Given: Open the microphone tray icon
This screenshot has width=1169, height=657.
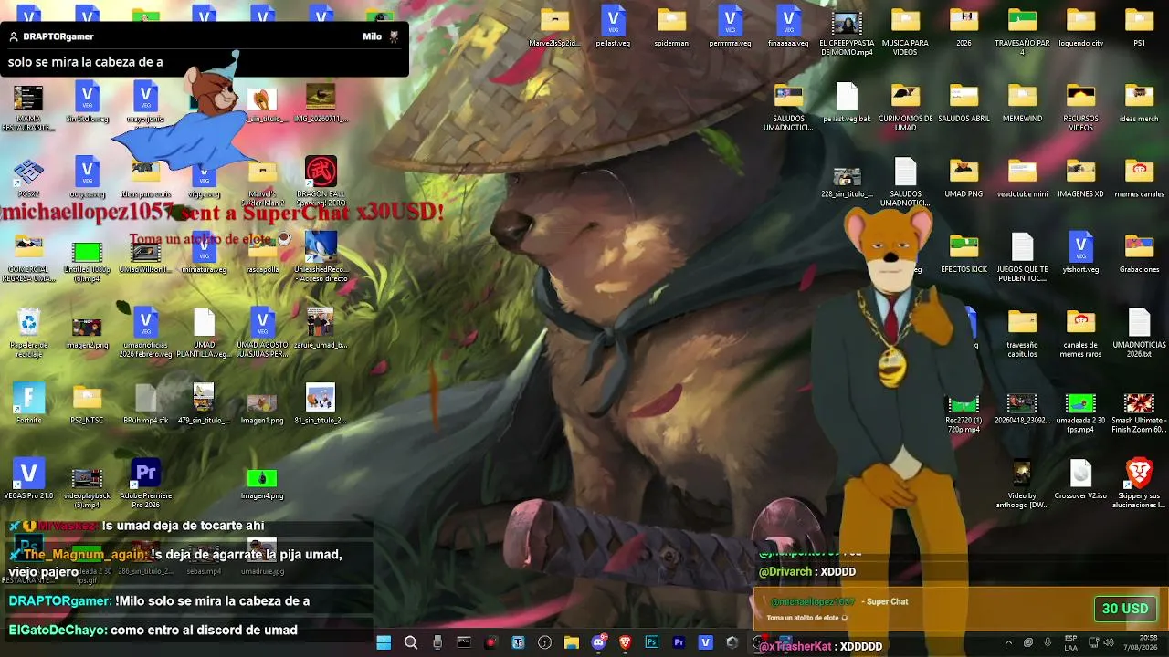Looking at the screenshot, I should coord(1048,642).
